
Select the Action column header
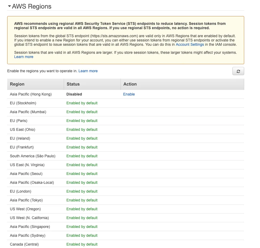[182, 84]
